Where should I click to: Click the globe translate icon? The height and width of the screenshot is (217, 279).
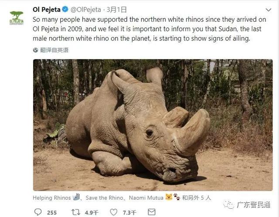coord(36,50)
